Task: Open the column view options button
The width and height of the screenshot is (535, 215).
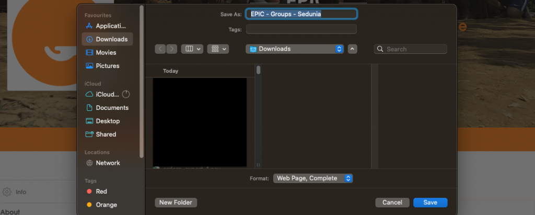Action: 192,49
